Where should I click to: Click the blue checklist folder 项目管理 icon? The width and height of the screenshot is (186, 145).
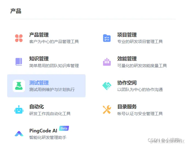pyautogui.click(x=107, y=38)
